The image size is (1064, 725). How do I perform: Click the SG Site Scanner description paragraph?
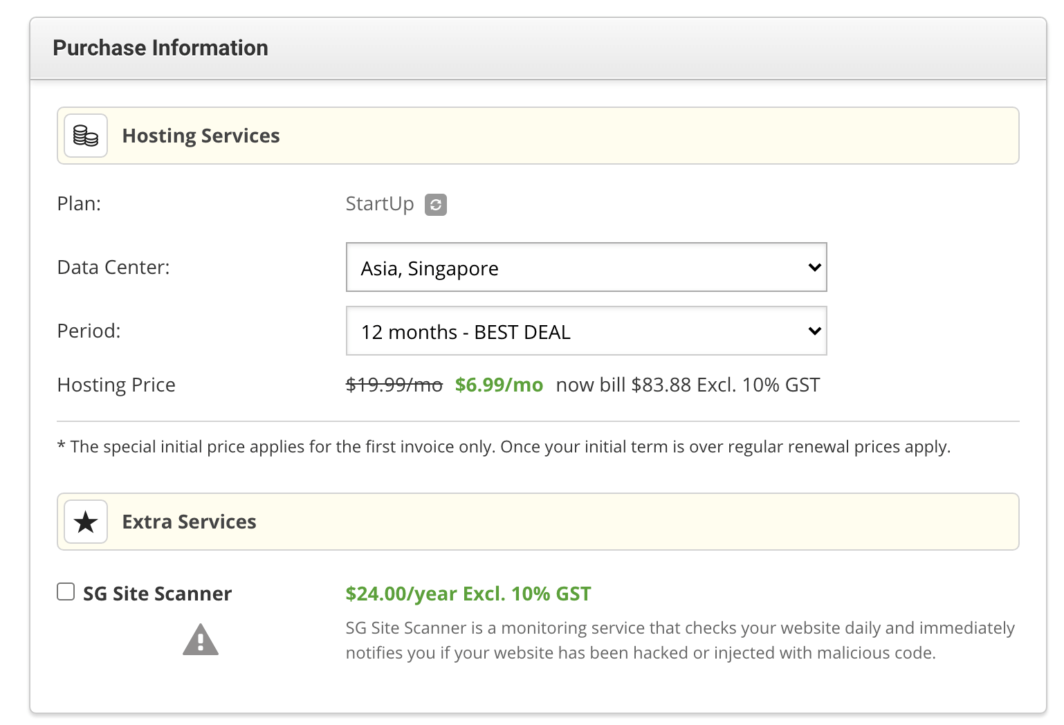click(x=680, y=641)
